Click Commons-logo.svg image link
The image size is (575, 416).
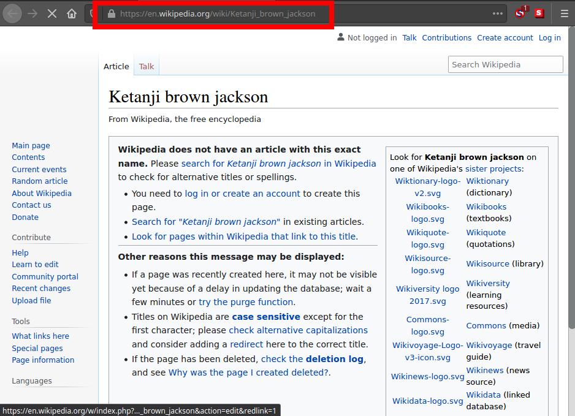428,325
